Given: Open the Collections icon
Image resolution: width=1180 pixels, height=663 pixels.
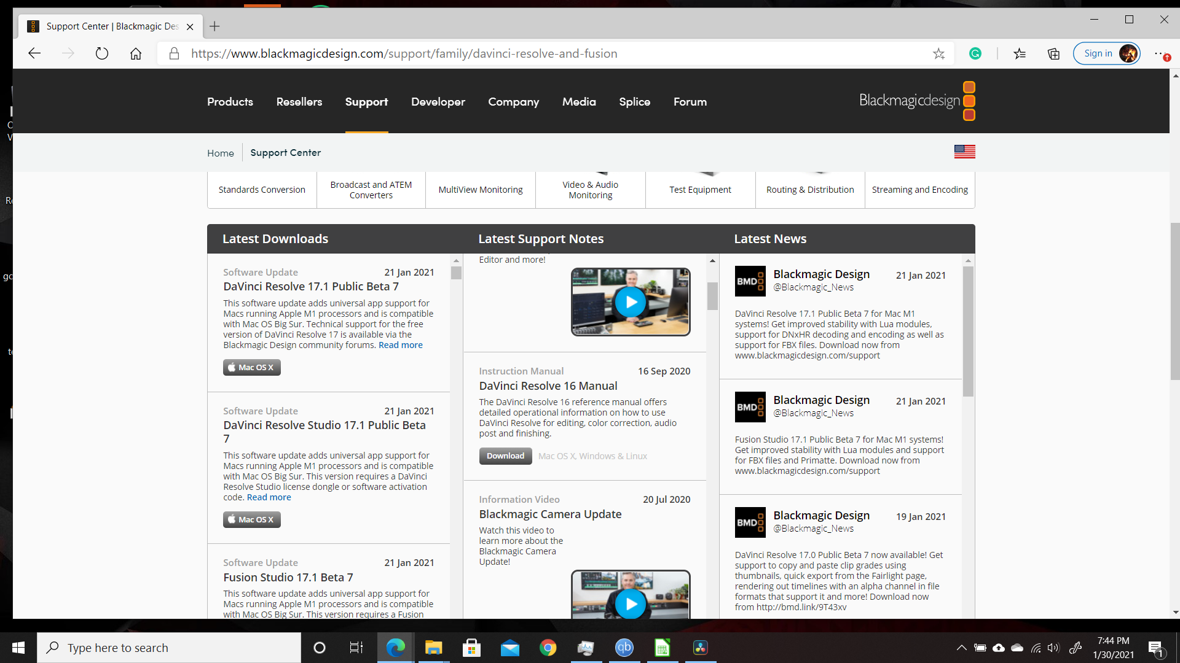Looking at the screenshot, I should click(x=1053, y=53).
